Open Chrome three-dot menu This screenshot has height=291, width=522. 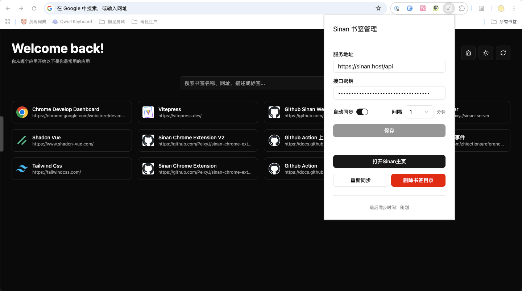click(514, 8)
